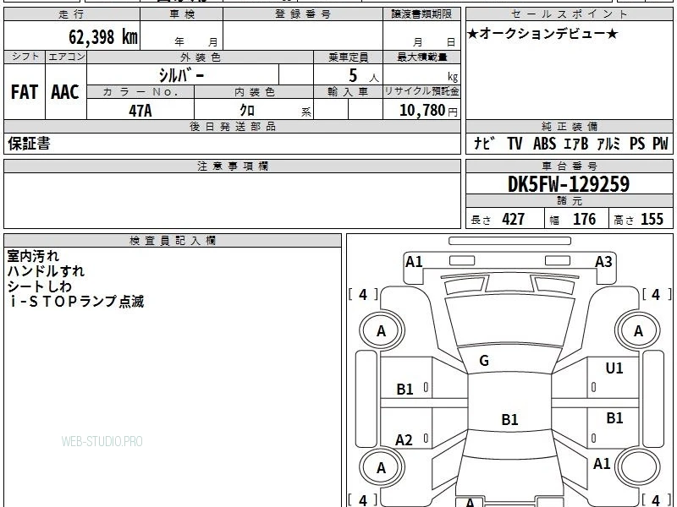677x507 pixels.
Task: Click the ABS equipment label
Action: click(x=544, y=143)
